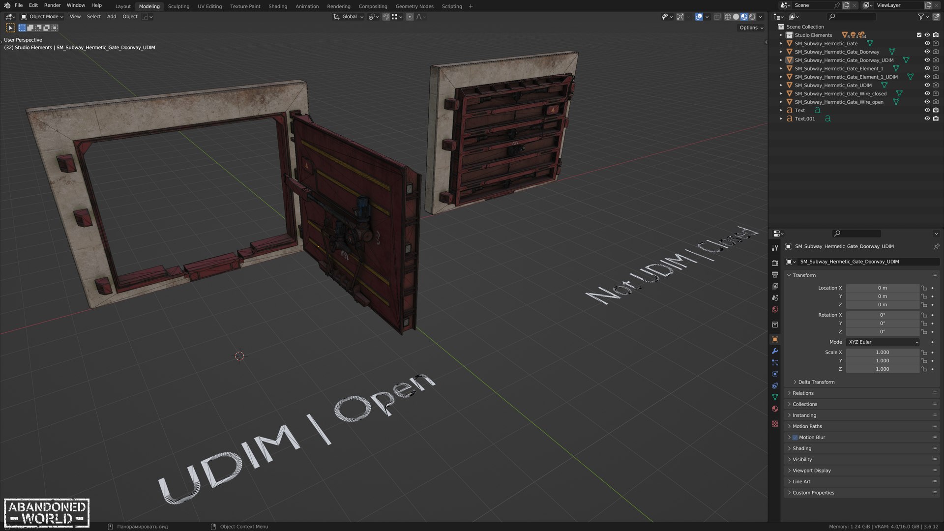This screenshot has height=531, width=944.
Task: Open the Object Data properties tab (green triangle)
Action: pyautogui.click(x=775, y=397)
